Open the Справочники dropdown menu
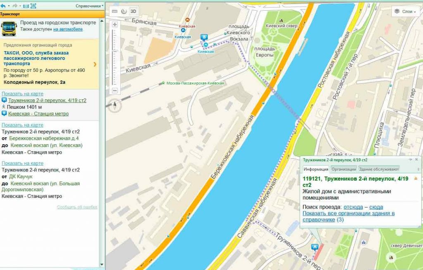Screen dimensions: 423x270 click(x=89, y=6)
